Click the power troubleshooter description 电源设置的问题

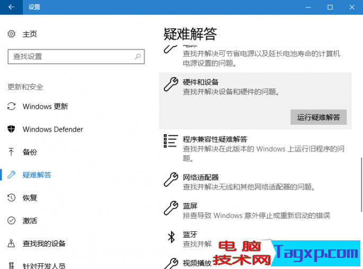(210, 63)
